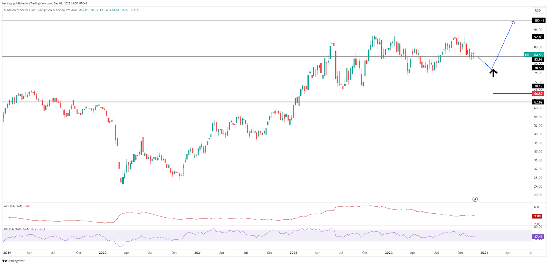Screen dimensions: 549x265
Task: Click the XLE ticker badge on price axis
Action: [x=527, y=55]
